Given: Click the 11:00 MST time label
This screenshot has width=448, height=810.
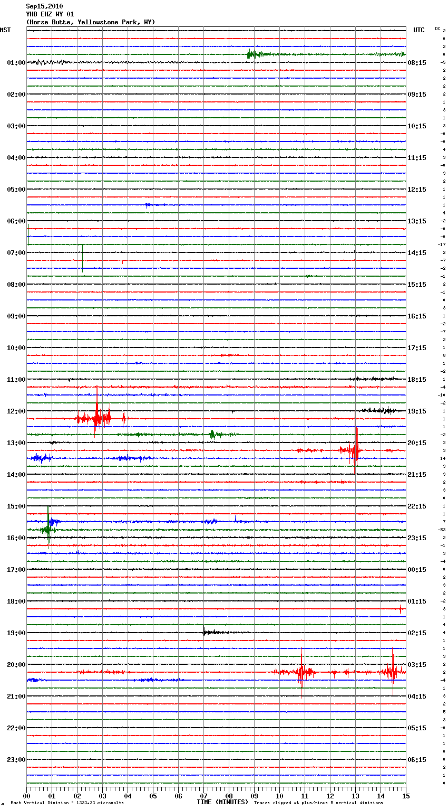Looking at the screenshot, I should [16, 380].
